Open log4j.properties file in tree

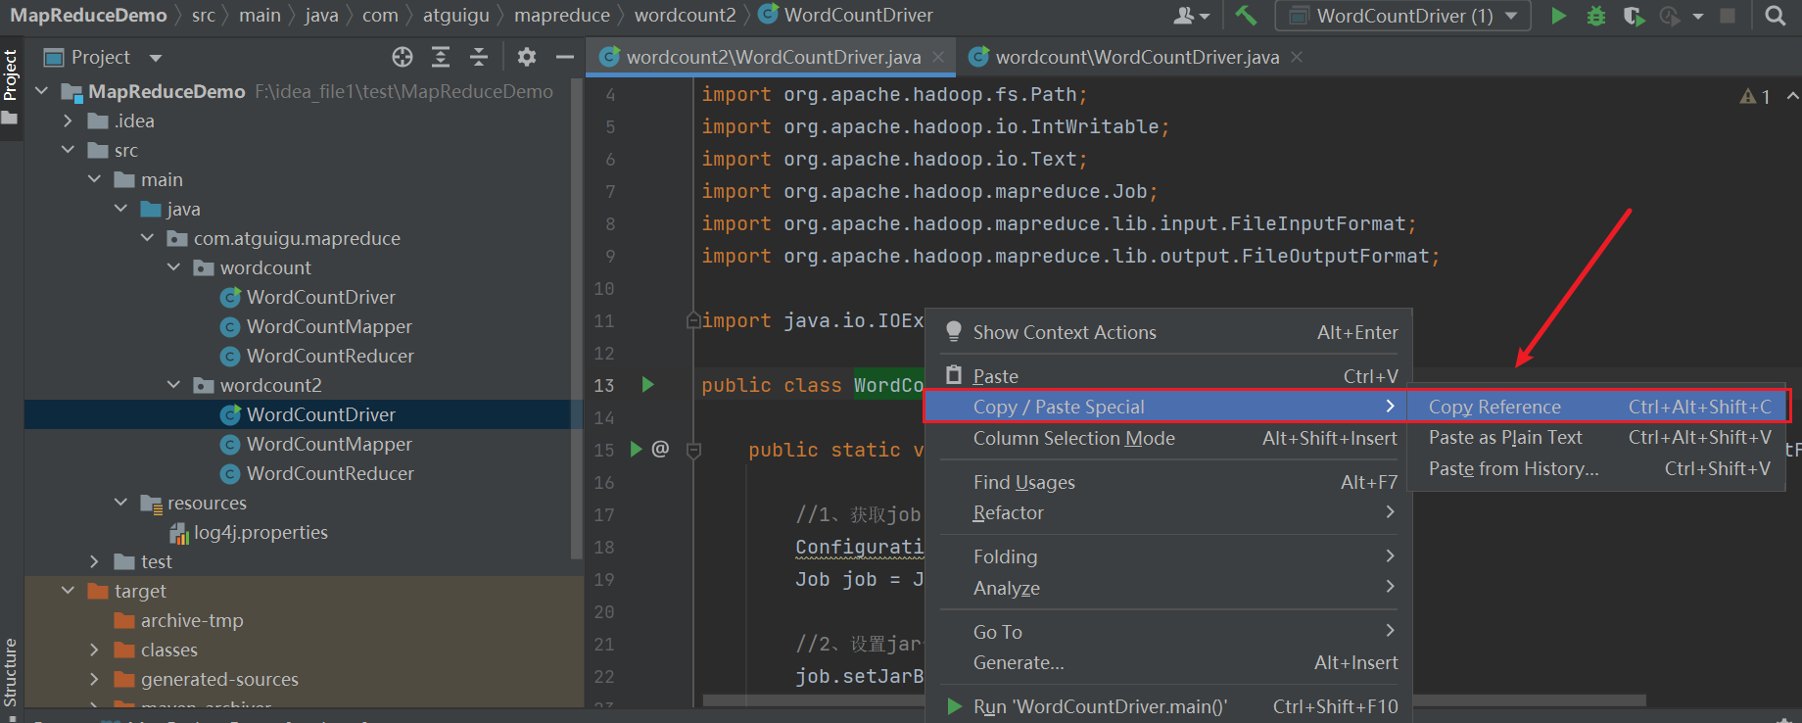coord(261,532)
